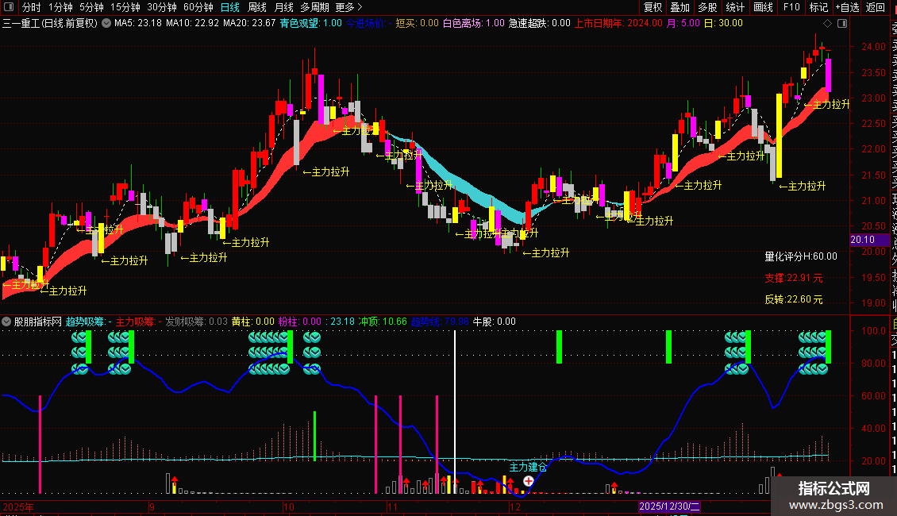This screenshot has width=897, height=516.
Task: Click the 反转:22.60 元 reversal text
Action: click(794, 299)
